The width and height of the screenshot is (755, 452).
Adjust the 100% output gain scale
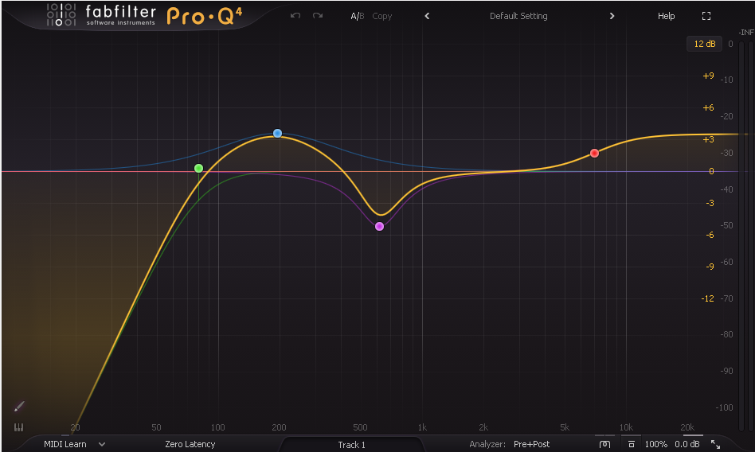tap(655, 444)
